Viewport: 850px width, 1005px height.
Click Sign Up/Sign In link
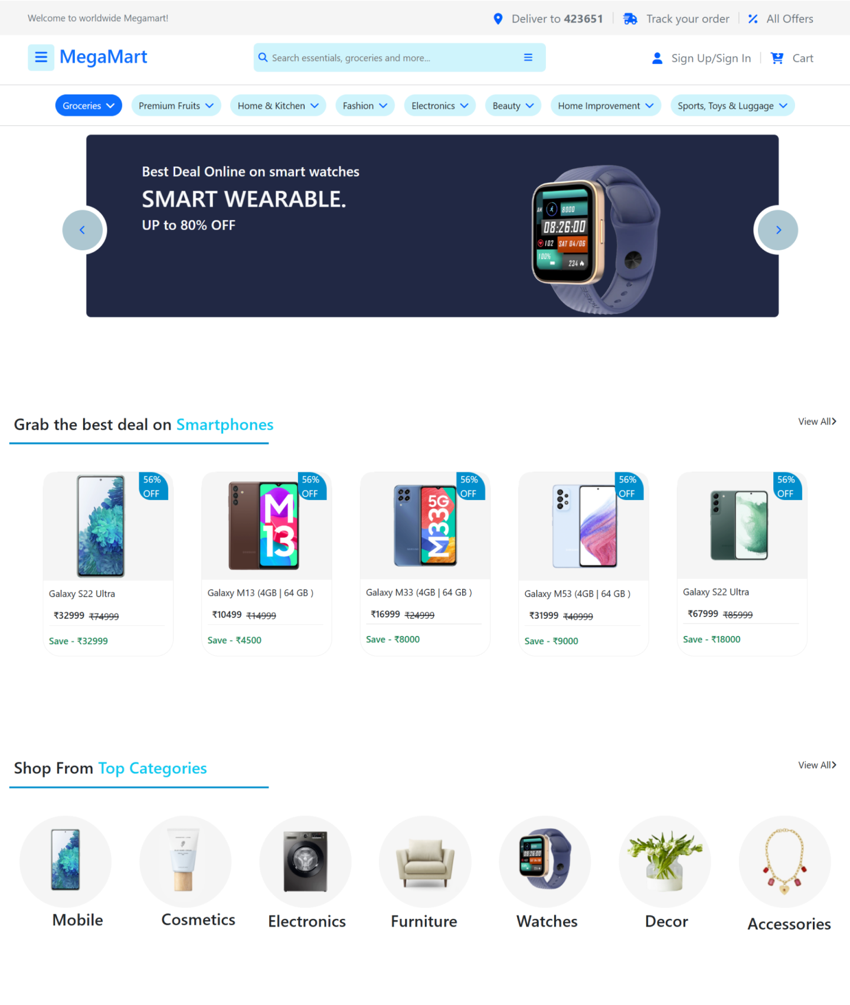pyautogui.click(x=711, y=58)
